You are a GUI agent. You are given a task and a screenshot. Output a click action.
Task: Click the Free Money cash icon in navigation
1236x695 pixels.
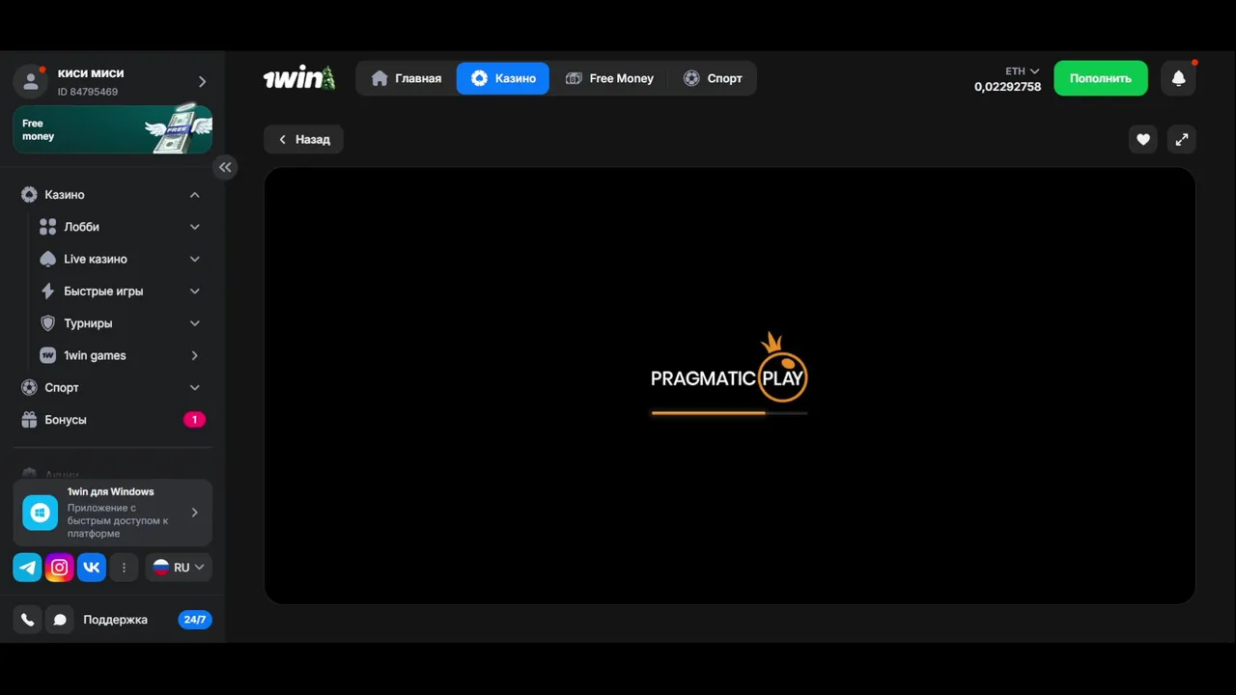[x=574, y=78]
